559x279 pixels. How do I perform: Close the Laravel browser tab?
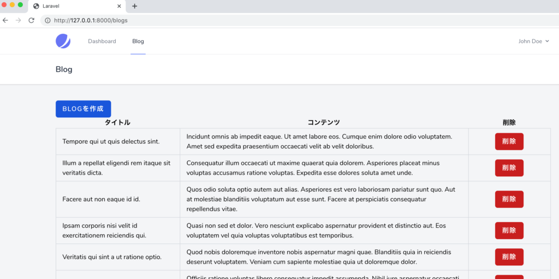pyautogui.click(x=119, y=6)
